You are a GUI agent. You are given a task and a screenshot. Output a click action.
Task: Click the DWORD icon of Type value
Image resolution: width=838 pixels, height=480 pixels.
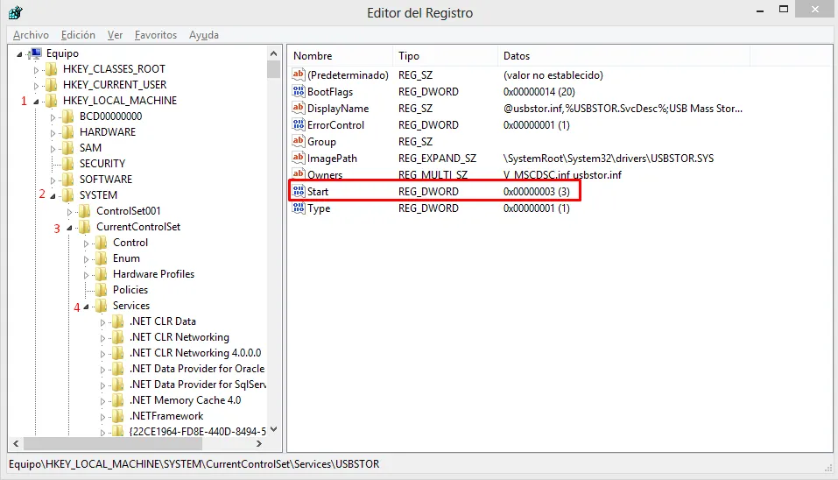[x=299, y=208]
